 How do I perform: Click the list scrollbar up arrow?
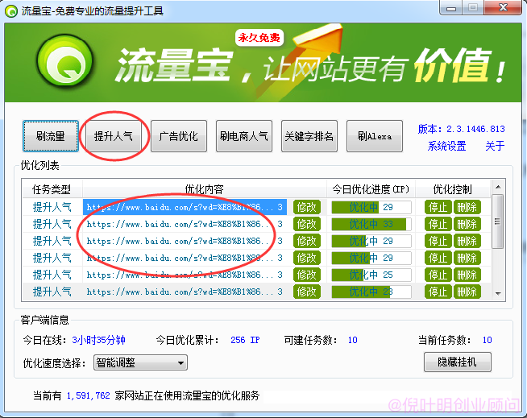[498, 187]
